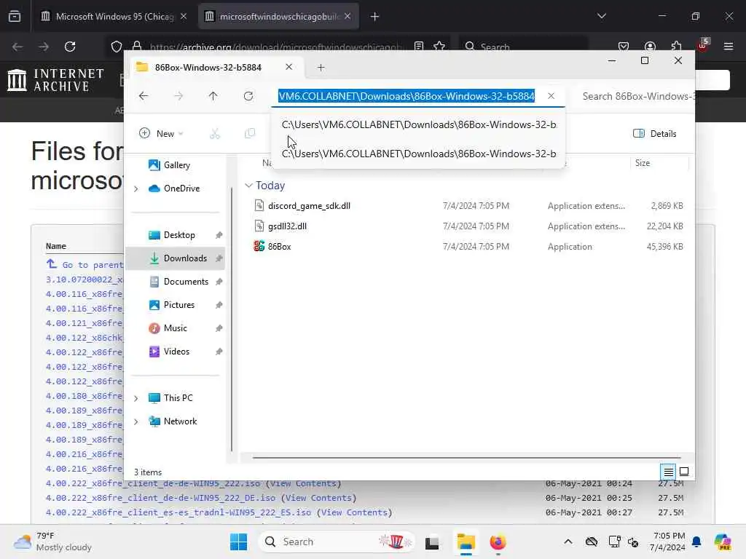Select second suggested path in address dropdown
Viewport: 746px width, 559px height.
(x=419, y=154)
